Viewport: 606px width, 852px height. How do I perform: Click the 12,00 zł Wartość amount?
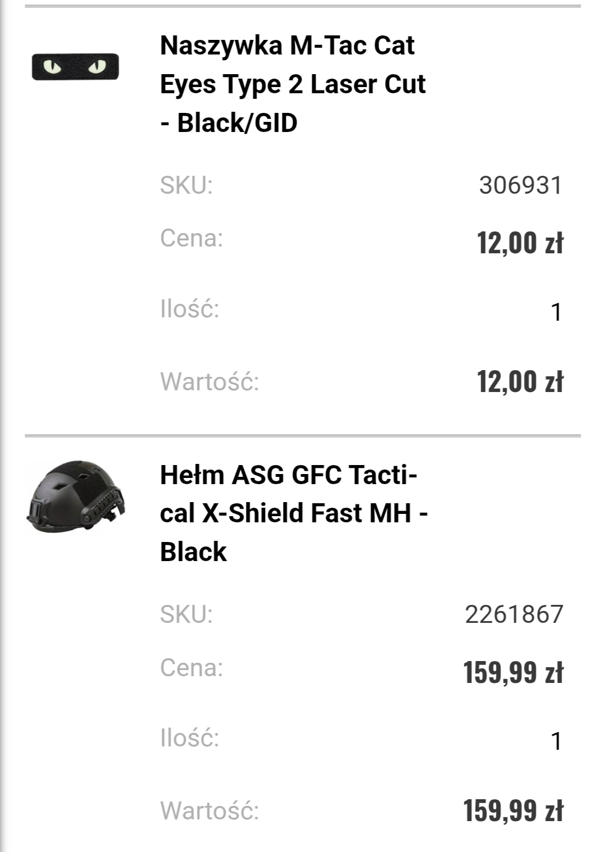point(520,382)
